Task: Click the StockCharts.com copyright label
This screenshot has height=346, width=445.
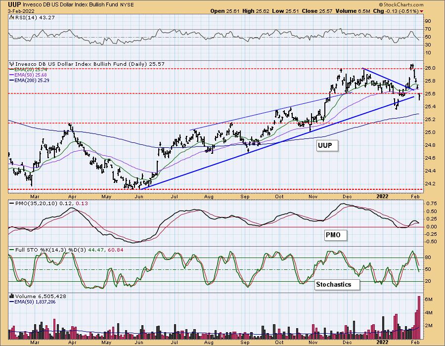Action: click(x=401, y=4)
